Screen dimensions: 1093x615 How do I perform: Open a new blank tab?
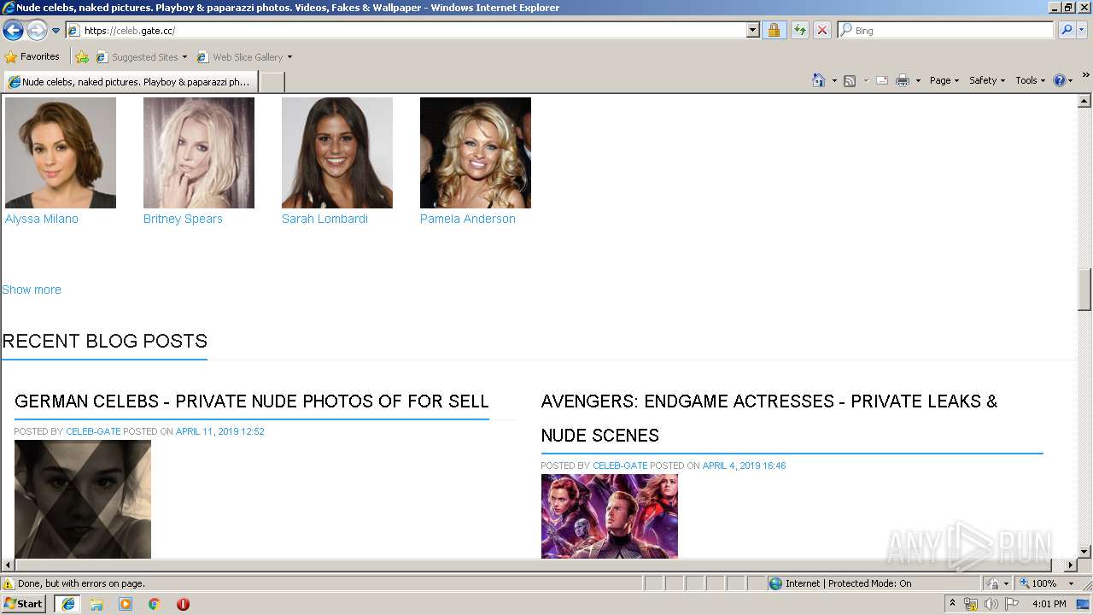pos(272,82)
